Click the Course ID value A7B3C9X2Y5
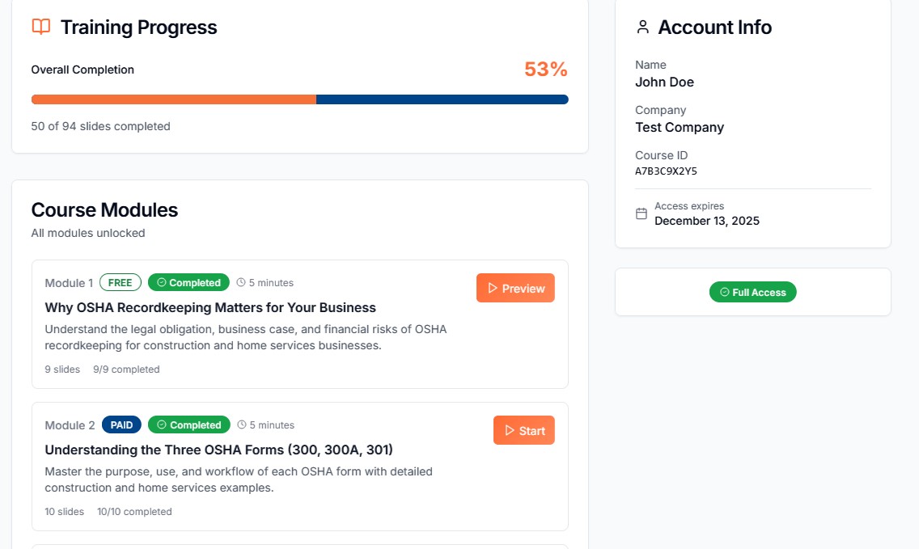Viewport: 919px width, 549px height. (x=667, y=171)
